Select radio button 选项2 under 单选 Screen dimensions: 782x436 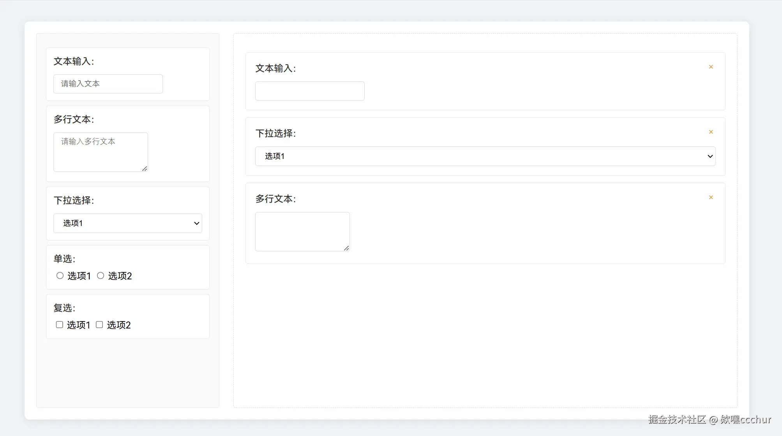pyautogui.click(x=100, y=275)
